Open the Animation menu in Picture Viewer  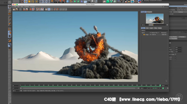(x=33, y=7)
